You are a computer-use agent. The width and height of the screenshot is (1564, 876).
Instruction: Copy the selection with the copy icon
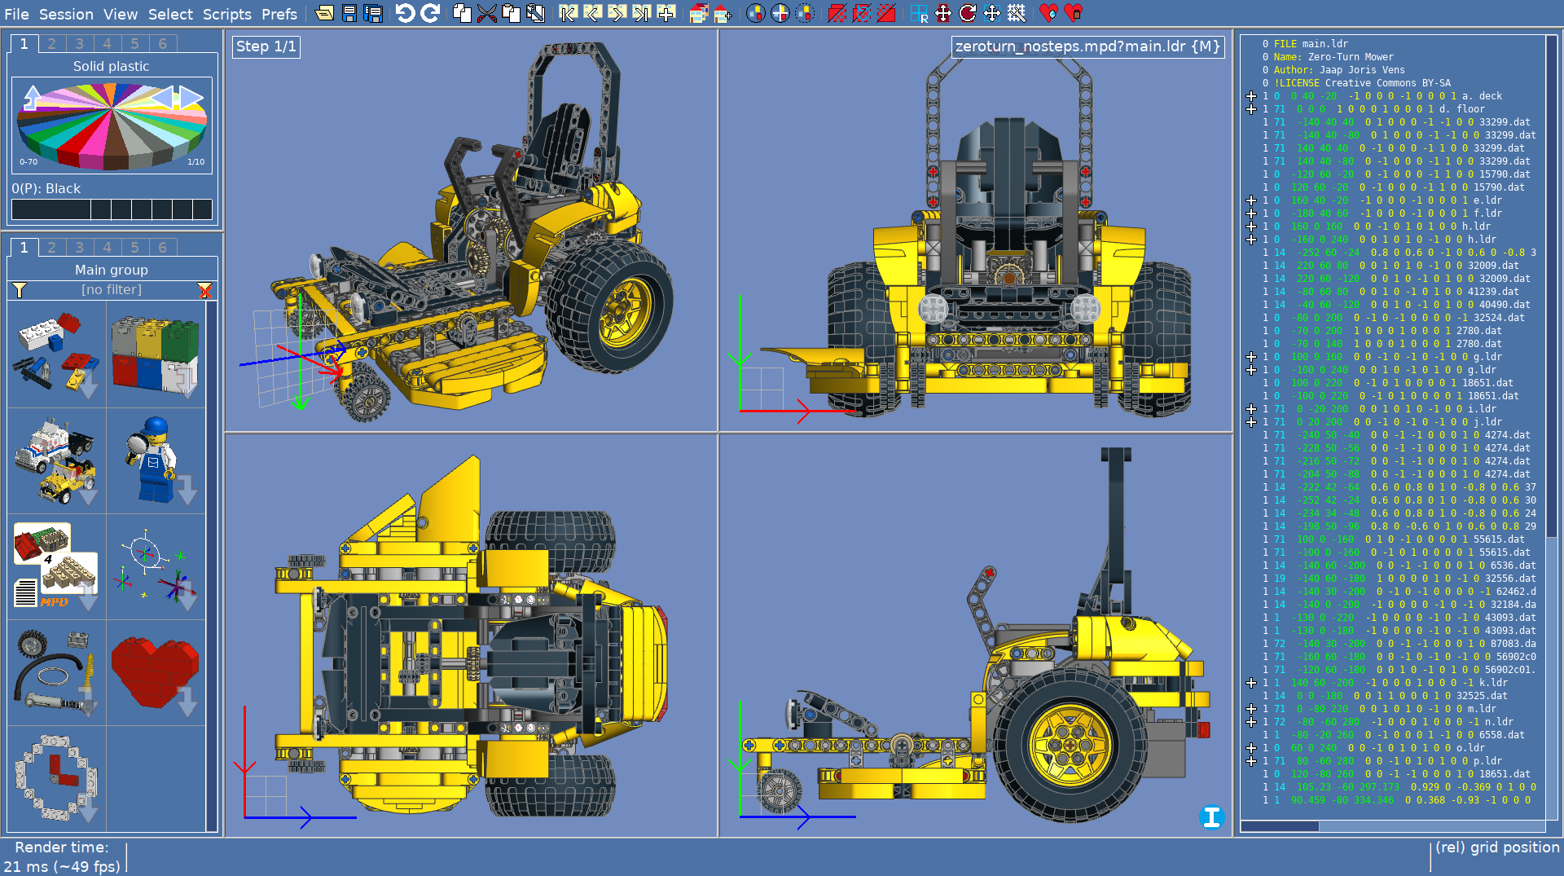click(x=462, y=13)
